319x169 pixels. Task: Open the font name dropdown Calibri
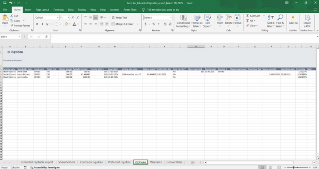[58, 18]
